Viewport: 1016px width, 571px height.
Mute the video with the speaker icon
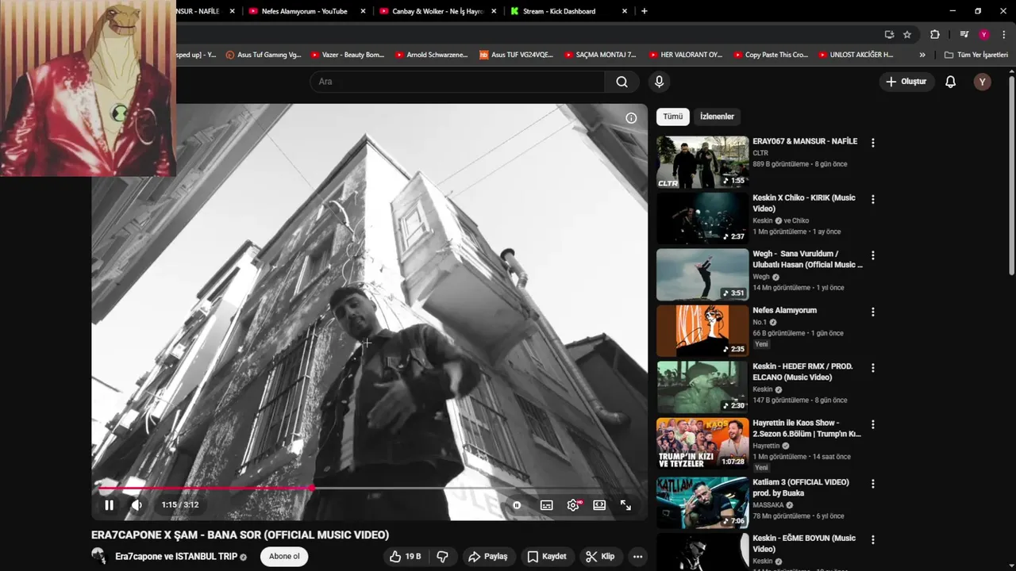137,505
